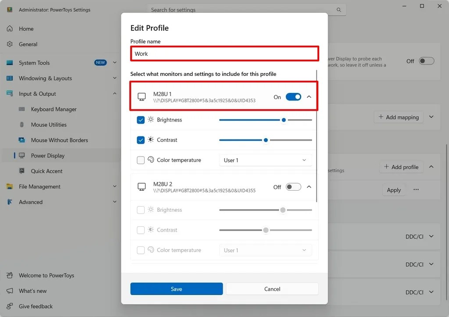Click the Add mapping button

pyautogui.click(x=399, y=117)
